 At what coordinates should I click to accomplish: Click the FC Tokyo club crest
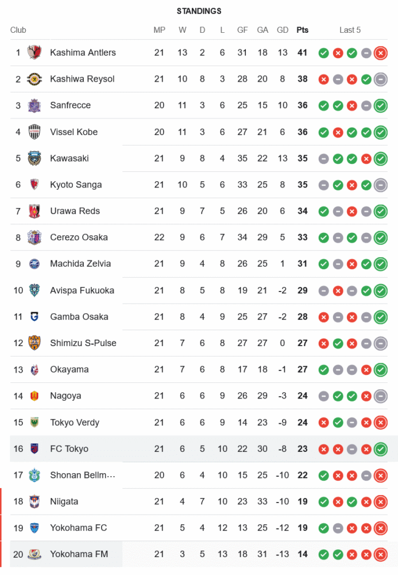click(x=34, y=449)
